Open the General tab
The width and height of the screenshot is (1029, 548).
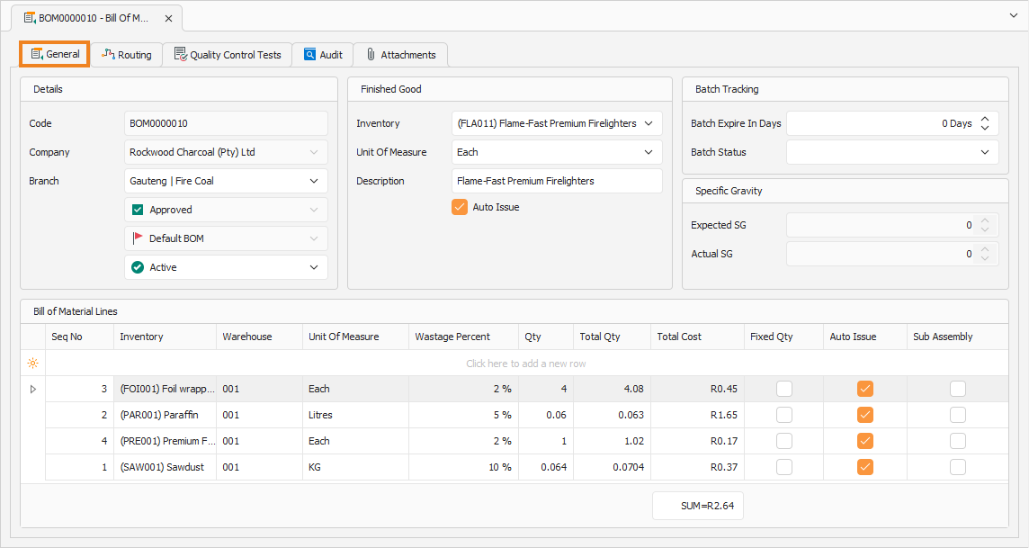pos(55,54)
